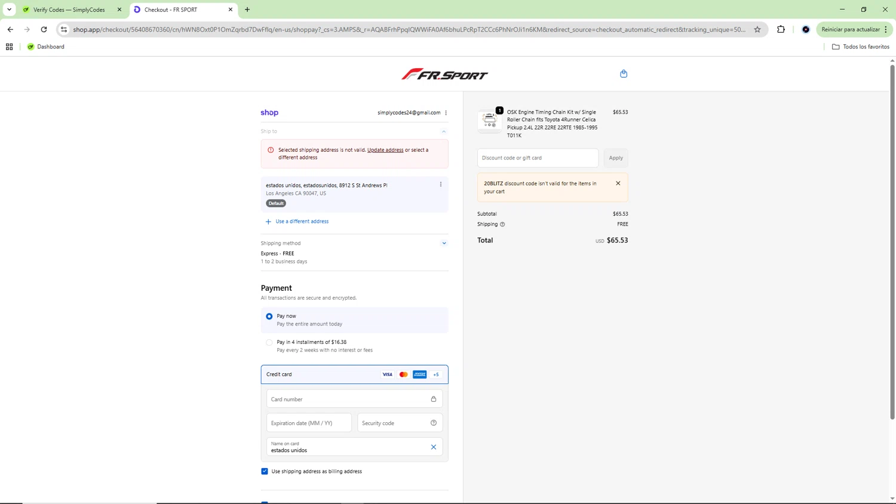Close the Verify Codes SimplyCodes tab
The height and width of the screenshot is (504, 896).
pyautogui.click(x=119, y=10)
